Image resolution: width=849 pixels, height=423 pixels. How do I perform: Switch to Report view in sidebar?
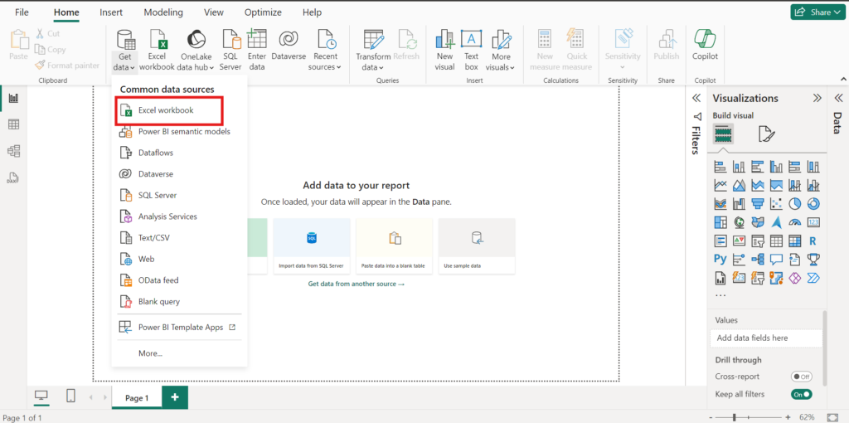13,98
